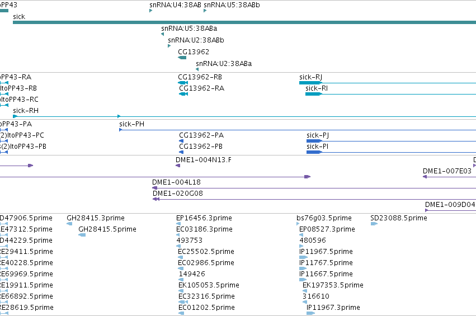Select IP11767.5prime EST glyph
Viewport: 476px width, 316px height.
tap(303, 268)
